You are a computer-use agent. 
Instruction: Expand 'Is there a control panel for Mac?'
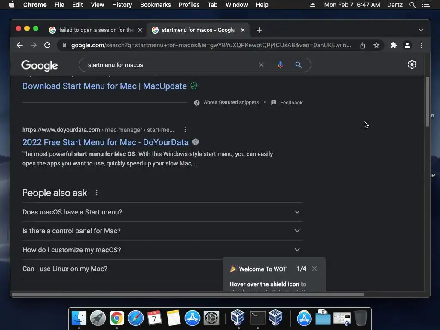coord(162,231)
